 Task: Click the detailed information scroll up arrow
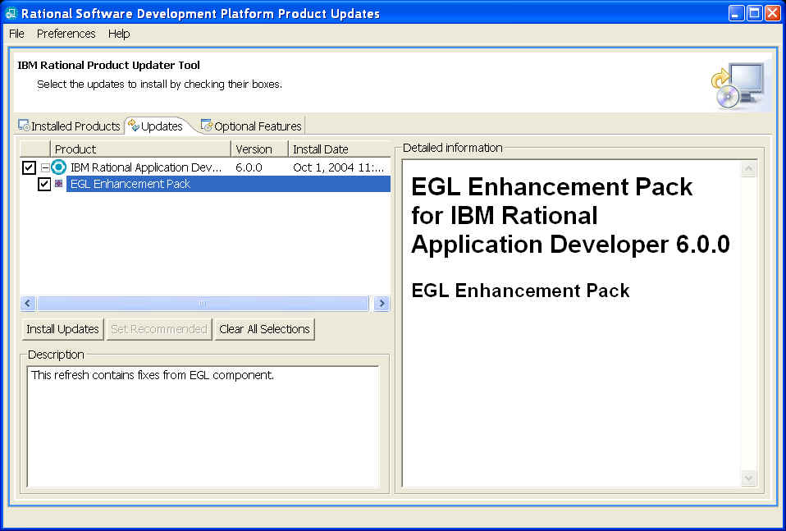748,169
